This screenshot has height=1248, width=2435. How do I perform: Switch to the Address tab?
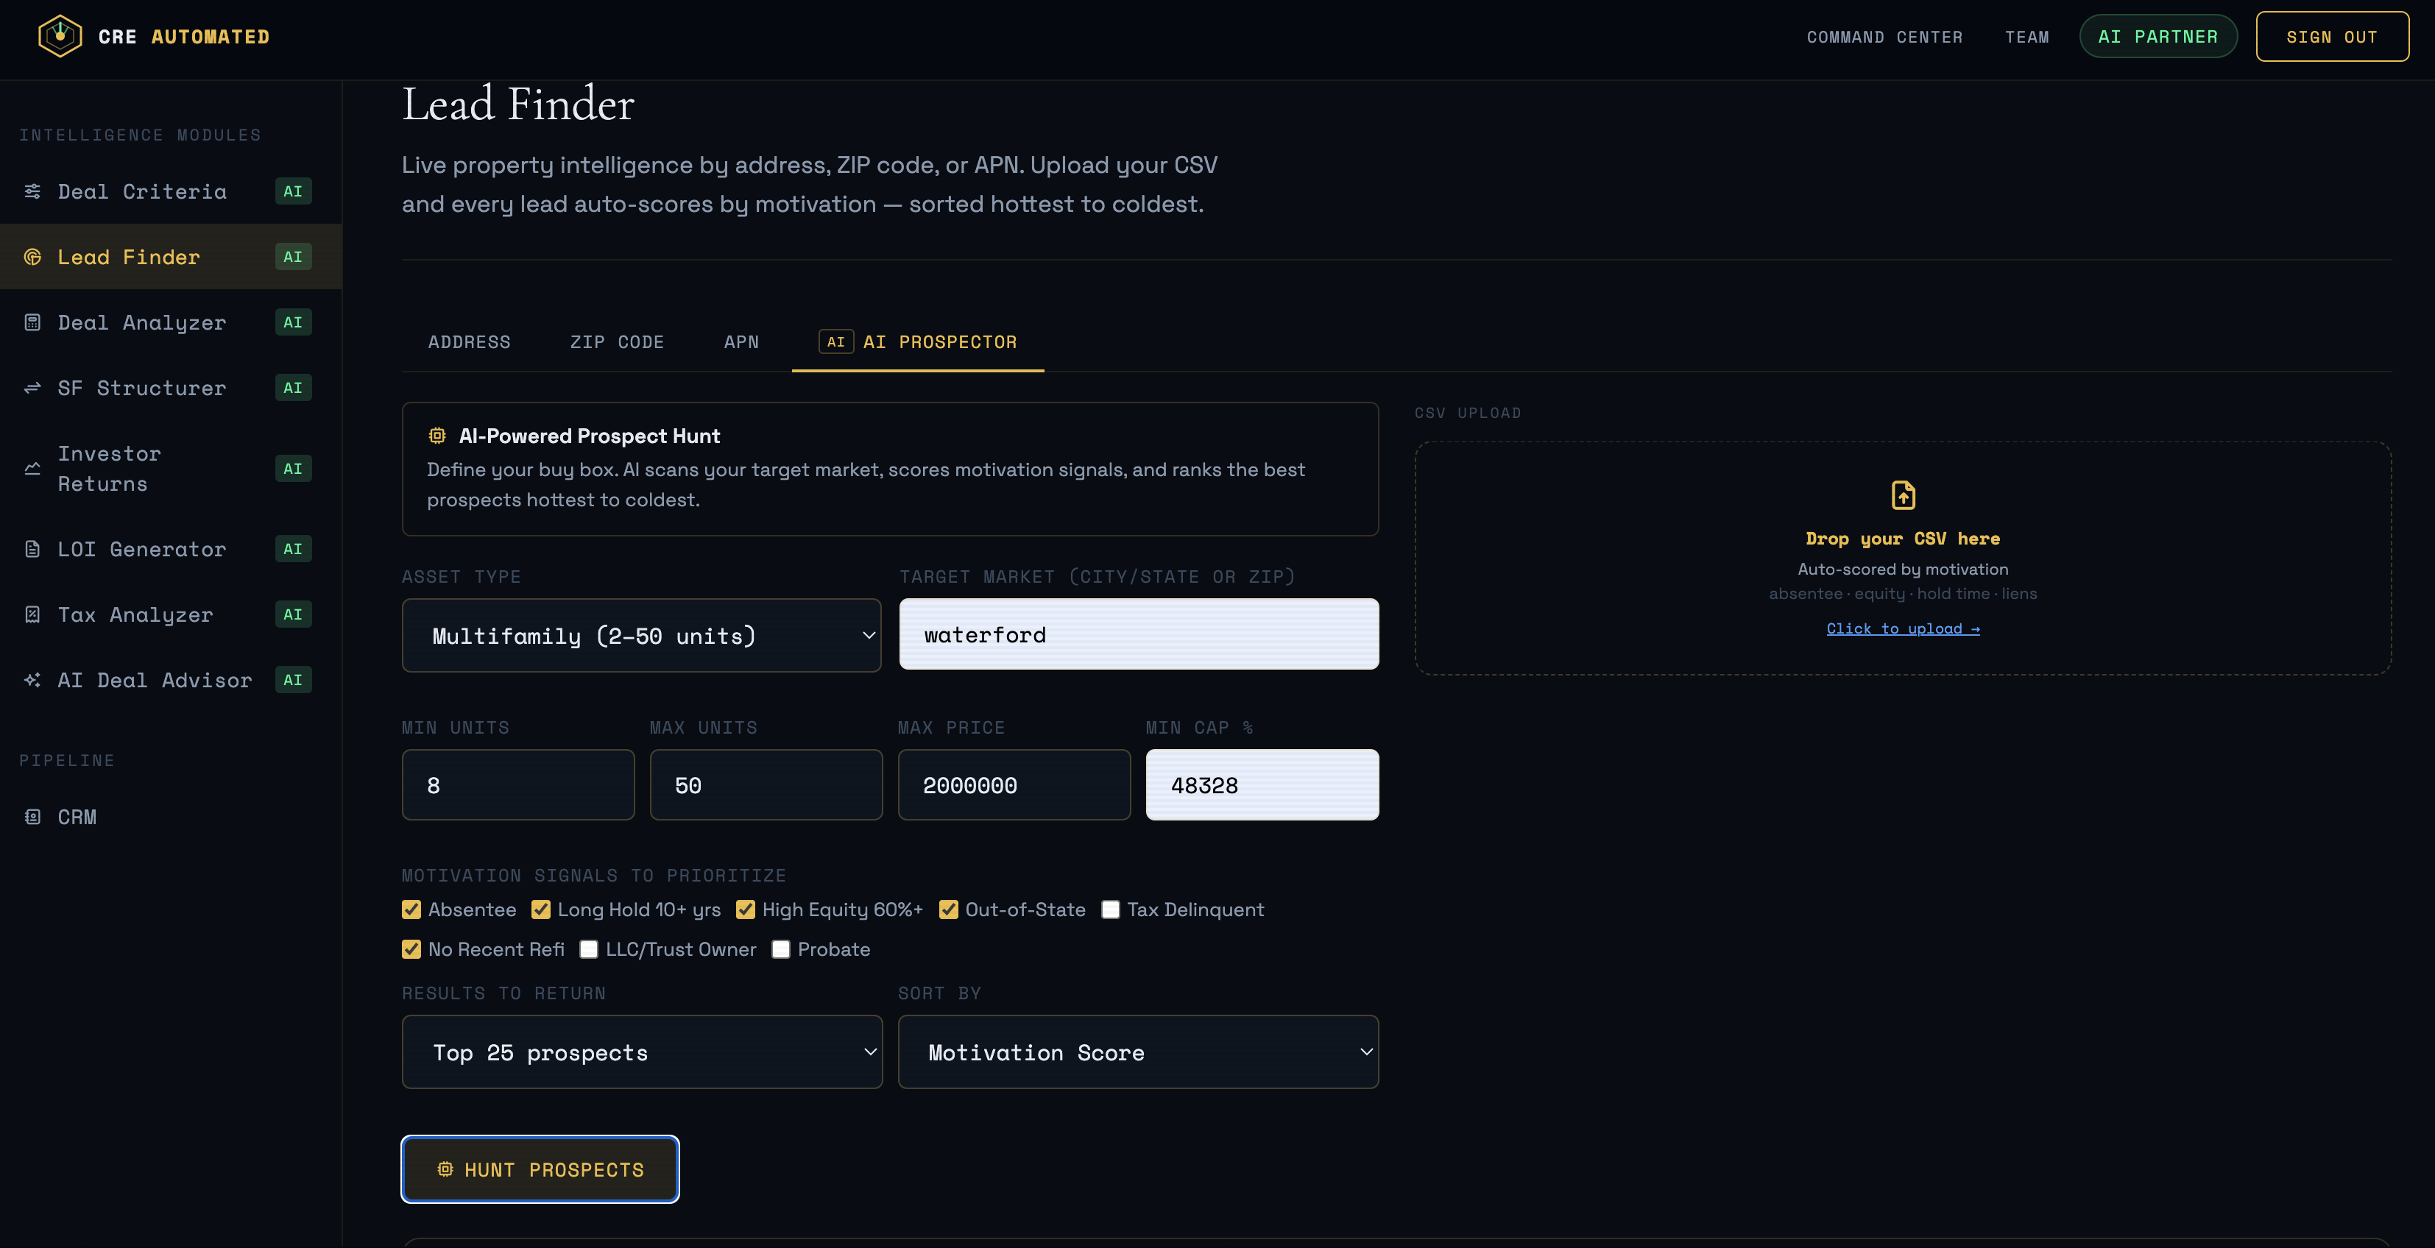click(469, 342)
